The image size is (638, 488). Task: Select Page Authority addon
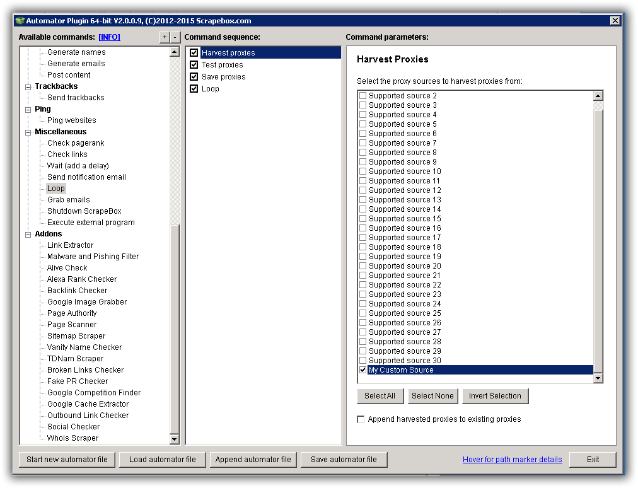coord(72,313)
